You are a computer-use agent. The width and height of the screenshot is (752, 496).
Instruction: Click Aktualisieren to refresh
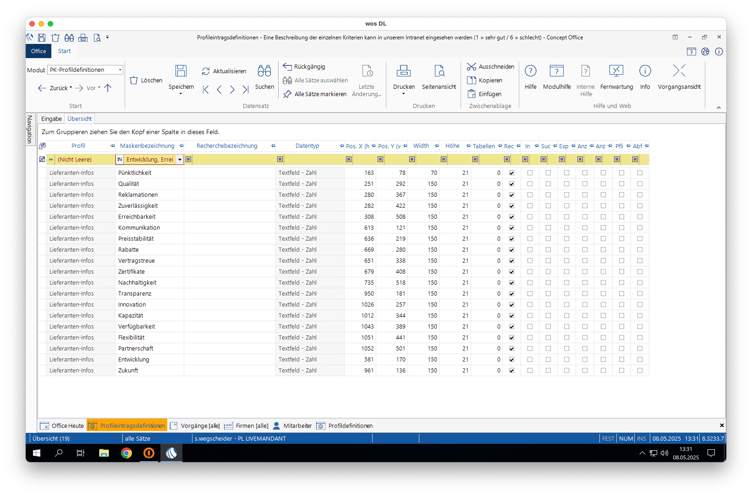[224, 71]
